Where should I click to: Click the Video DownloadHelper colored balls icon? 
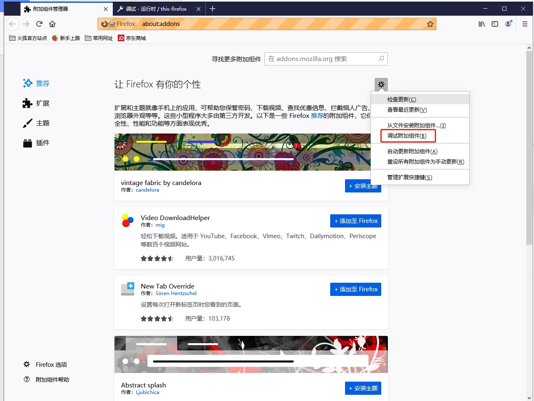pyautogui.click(x=128, y=220)
